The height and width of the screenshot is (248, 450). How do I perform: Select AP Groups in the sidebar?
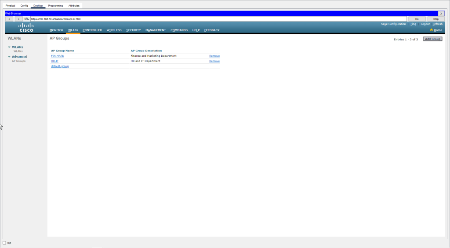coord(18,61)
